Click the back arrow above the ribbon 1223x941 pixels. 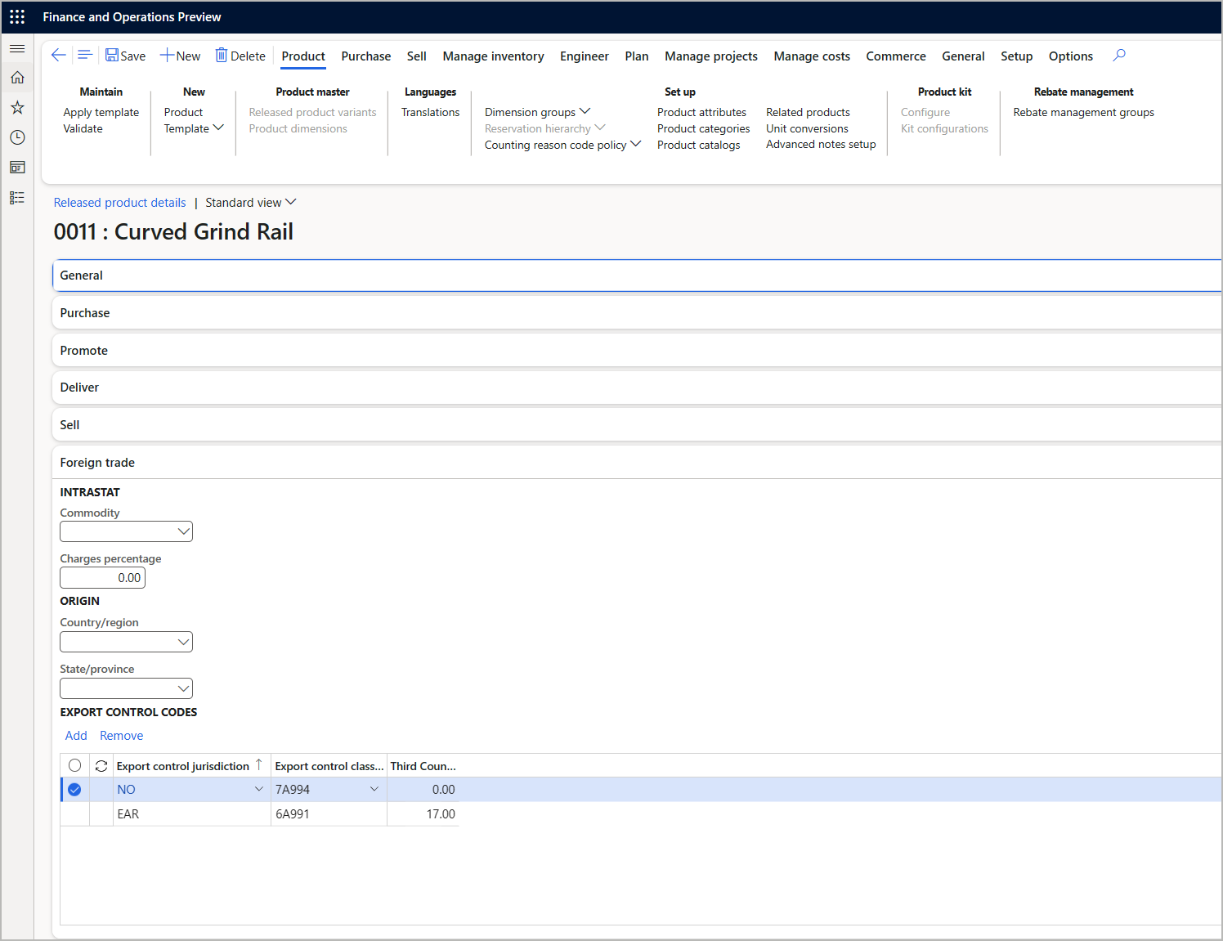click(58, 55)
